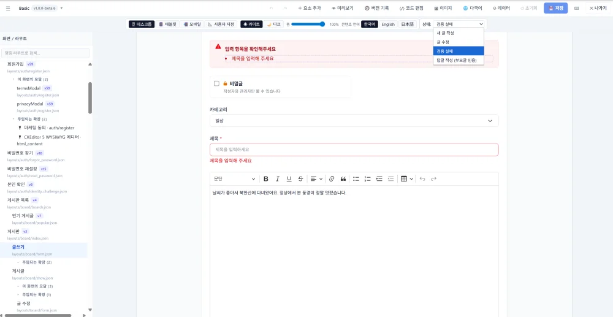Click the top bar undo arrow

(x=272, y=8)
